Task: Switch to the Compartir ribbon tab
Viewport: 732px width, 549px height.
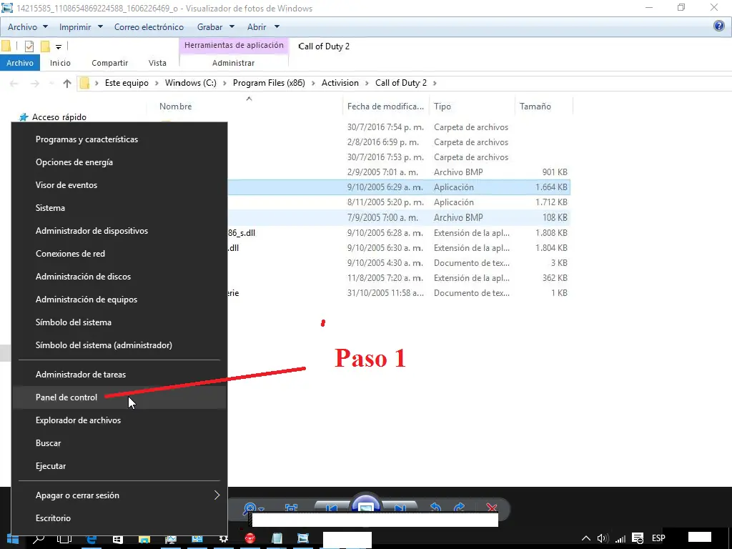Action: pyautogui.click(x=109, y=63)
